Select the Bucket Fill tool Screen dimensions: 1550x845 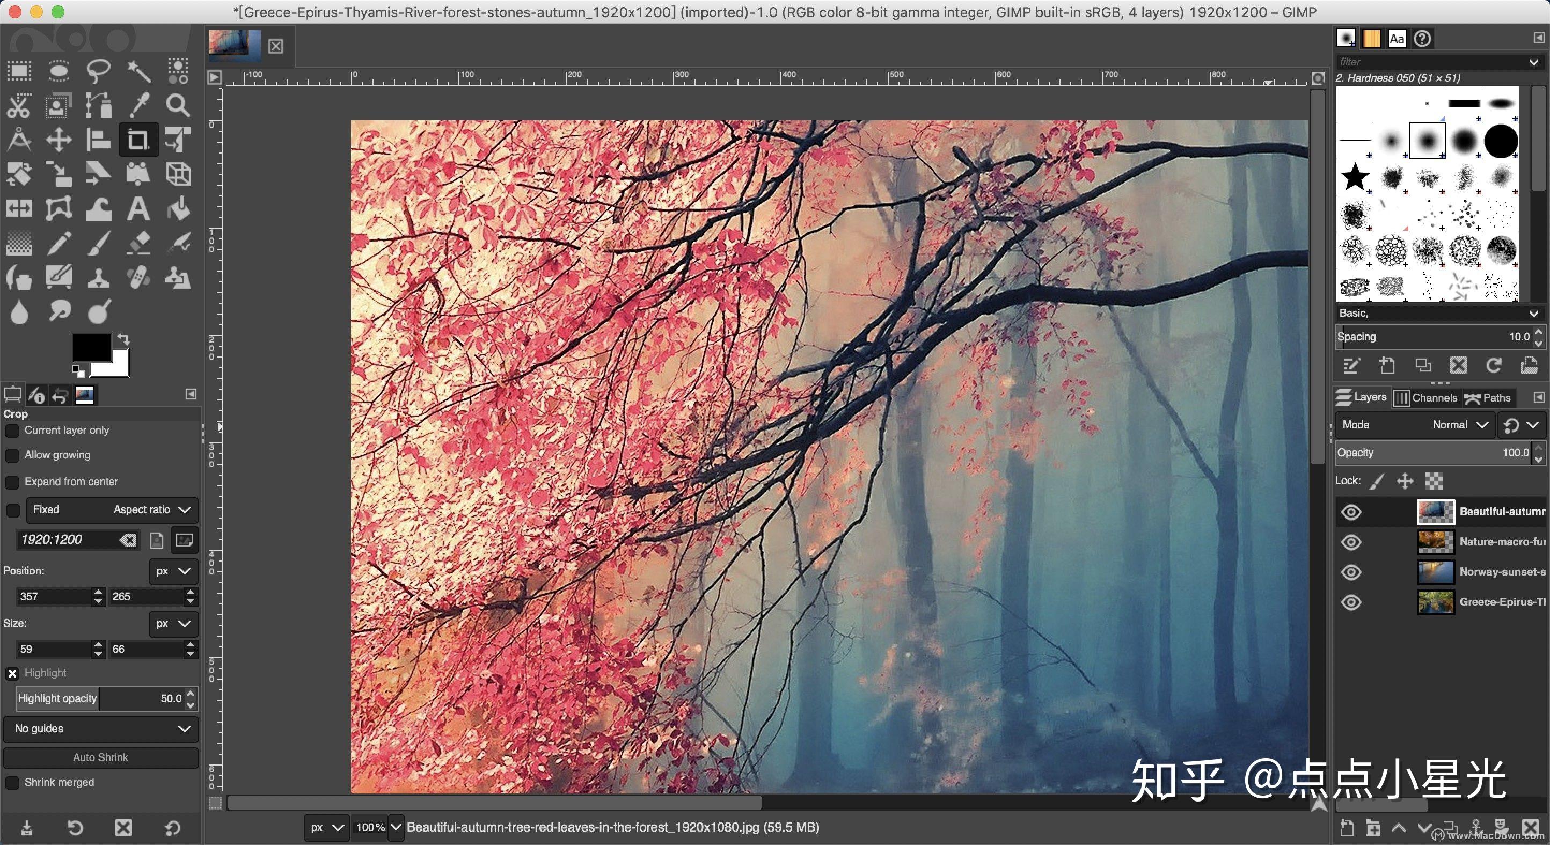(178, 209)
